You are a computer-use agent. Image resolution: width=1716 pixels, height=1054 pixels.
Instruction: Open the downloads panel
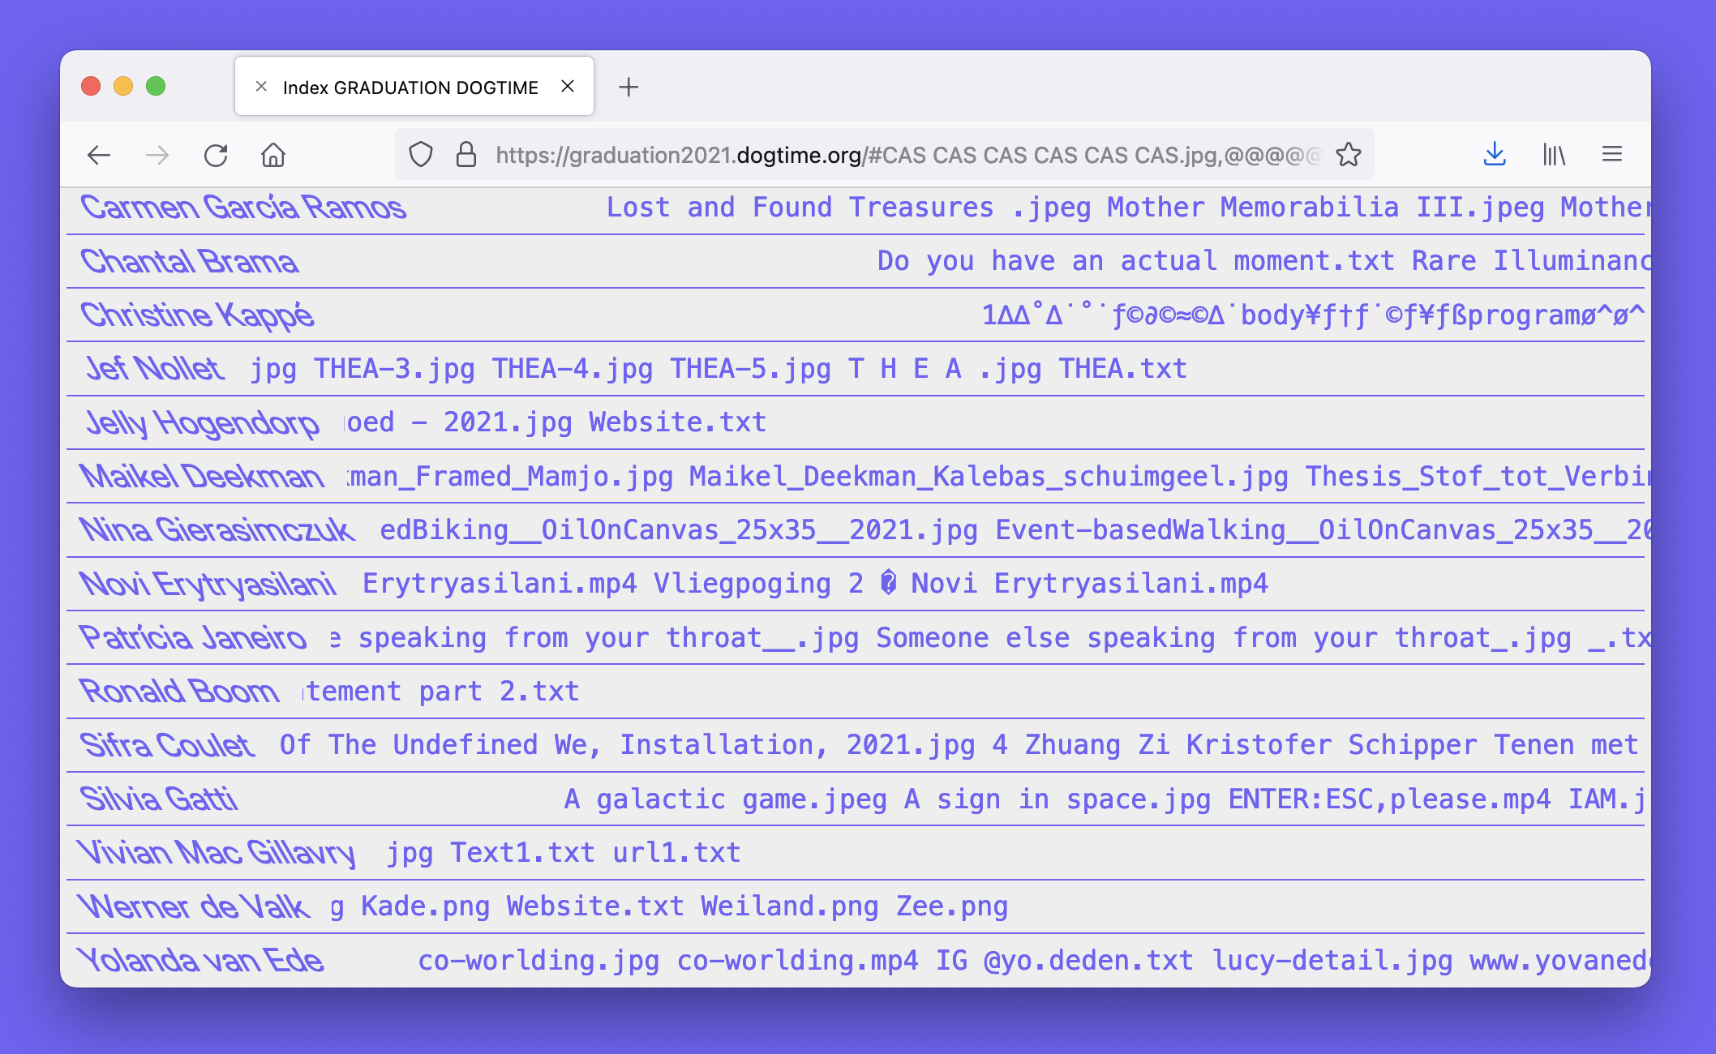pos(1495,155)
